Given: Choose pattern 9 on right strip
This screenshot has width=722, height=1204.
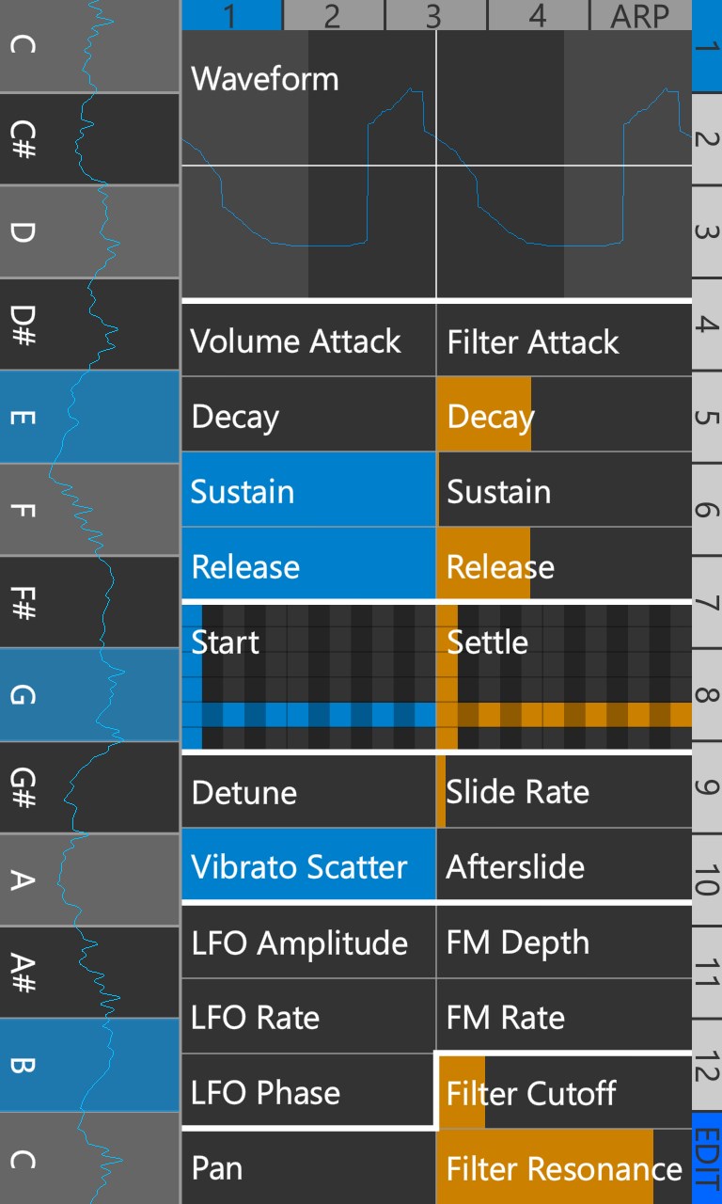Looking at the screenshot, I should point(707,787).
